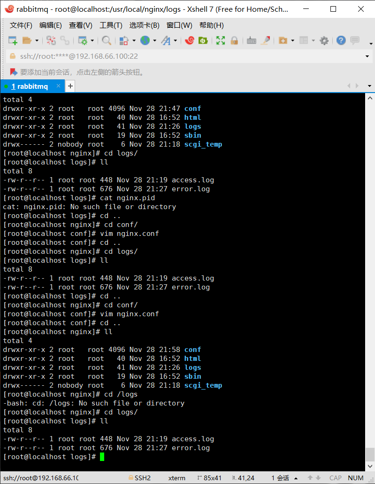375x484 pixels.
Task: Click the 41,24 cursor position entry
Action: coord(243,478)
